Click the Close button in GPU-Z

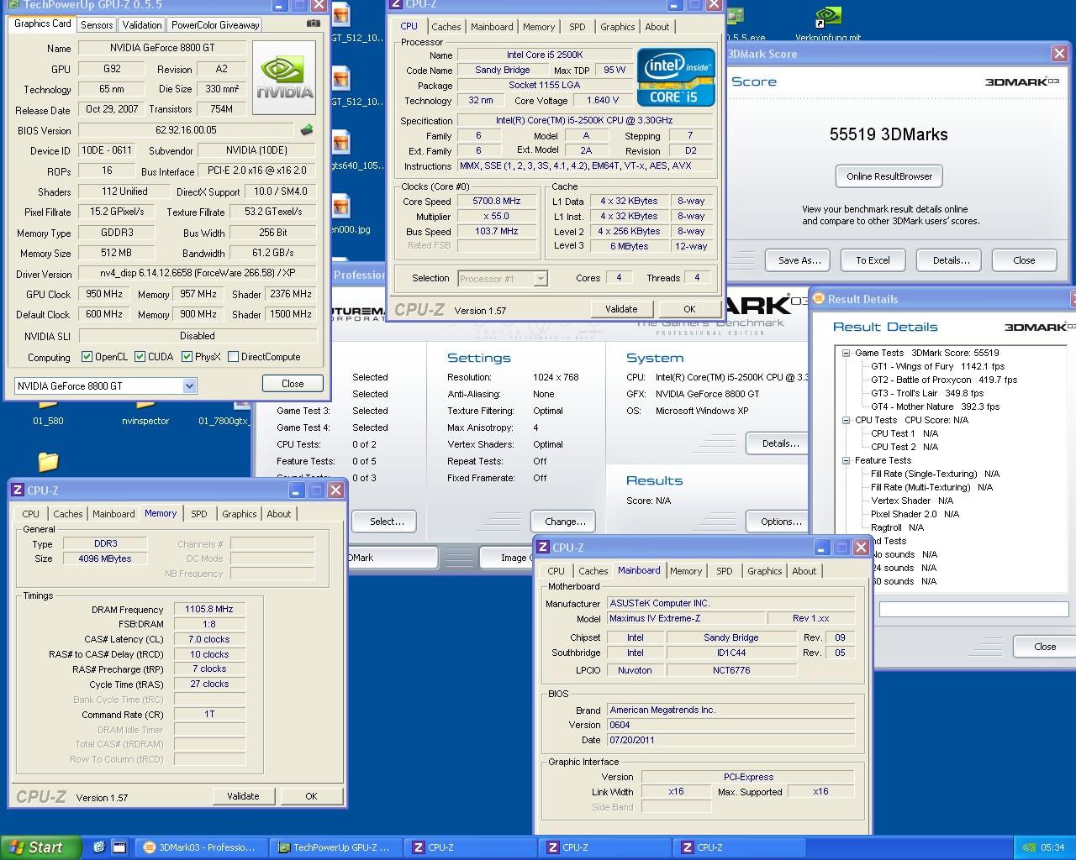point(293,384)
